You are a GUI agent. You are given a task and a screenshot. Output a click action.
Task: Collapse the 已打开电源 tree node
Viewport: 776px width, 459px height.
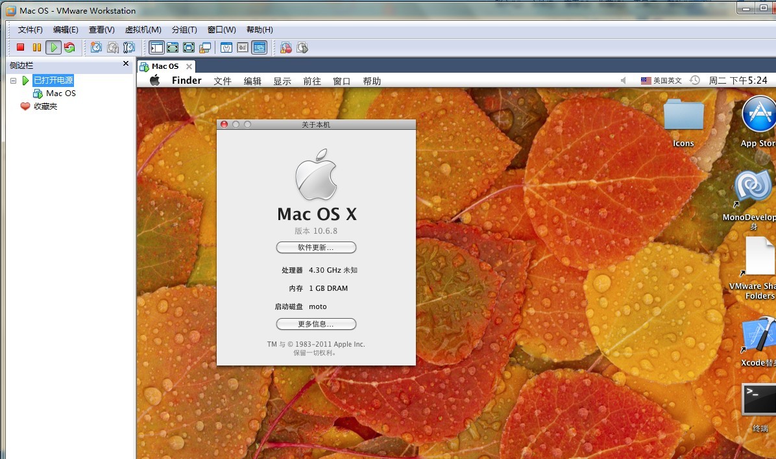(14, 81)
